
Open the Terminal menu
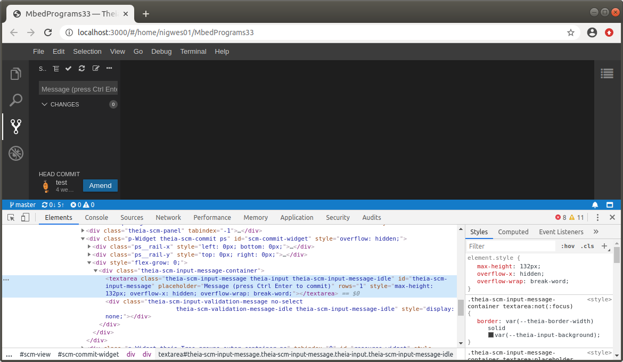(x=193, y=51)
